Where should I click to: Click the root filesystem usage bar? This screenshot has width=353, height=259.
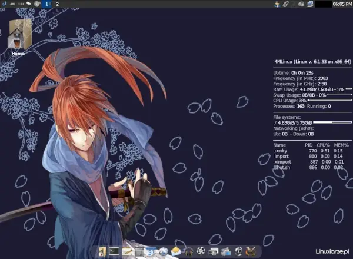332,122
